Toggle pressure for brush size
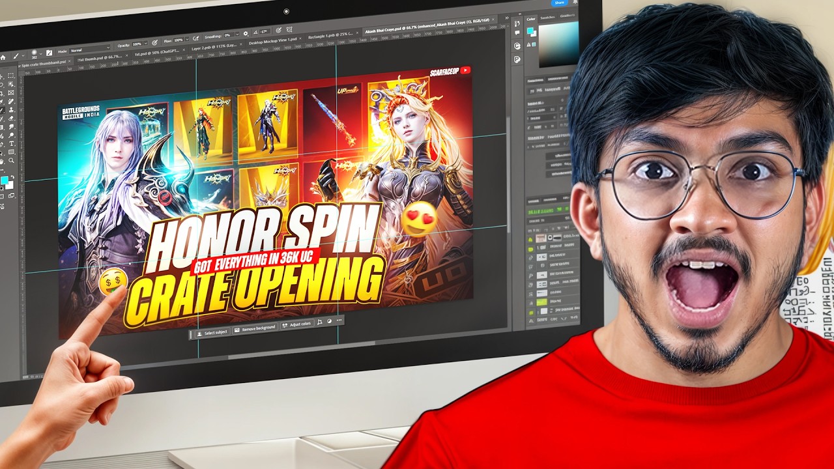 coord(278,31)
